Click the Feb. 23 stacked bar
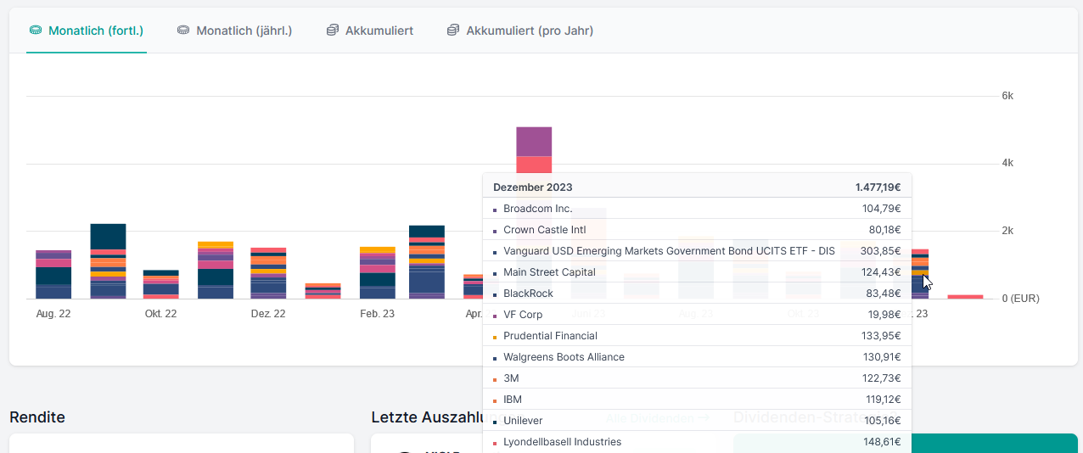This screenshot has height=453, width=1083. [x=378, y=273]
